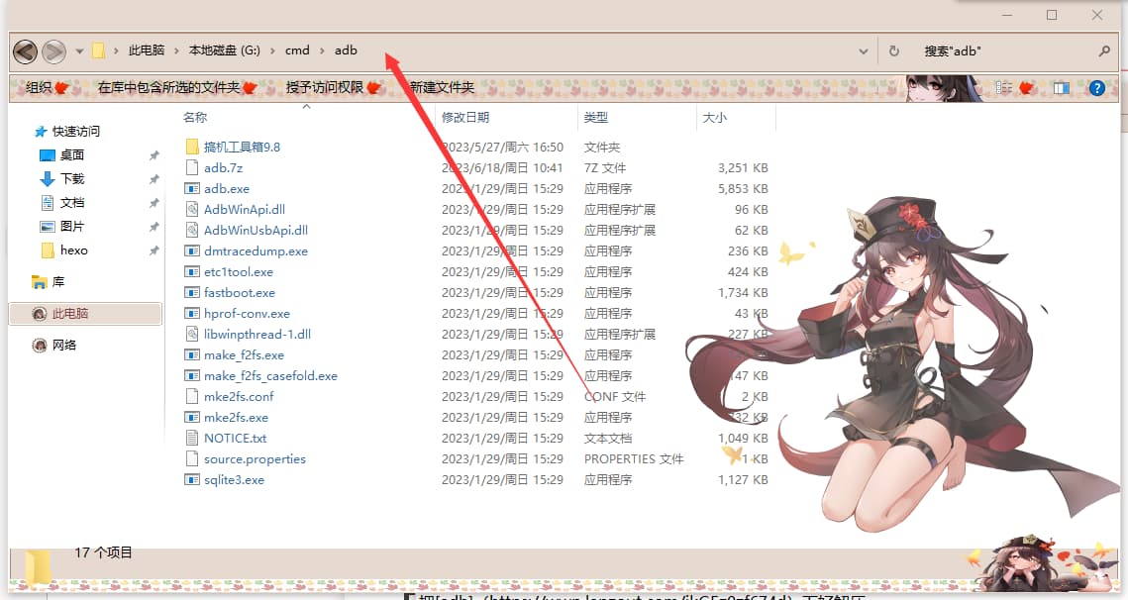Viewport: 1128px width, 600px height.
Task: Click the mke2fs.conf file icon
Action: (x=192, y=396)
